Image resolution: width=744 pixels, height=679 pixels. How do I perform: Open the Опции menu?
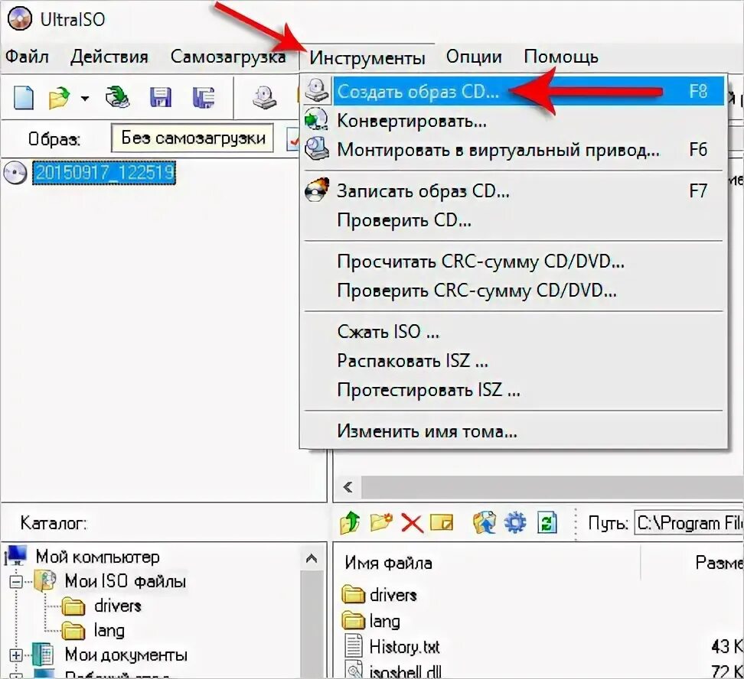pyautogui.click(x=474, y=57)
